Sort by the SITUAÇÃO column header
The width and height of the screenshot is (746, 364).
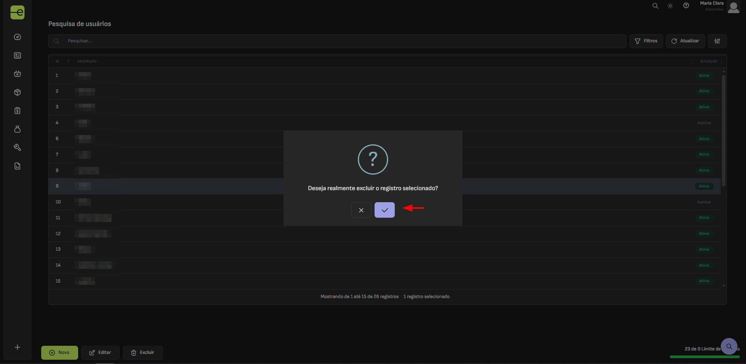[x=709, y=61]
